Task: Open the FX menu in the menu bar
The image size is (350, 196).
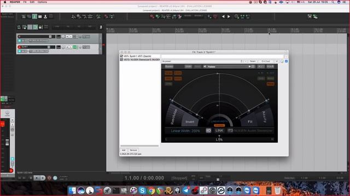Action: click(x=25, y=2)
